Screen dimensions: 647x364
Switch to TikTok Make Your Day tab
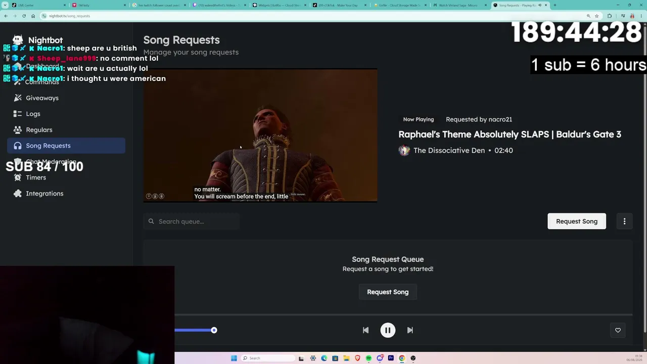[x=339, y=5]
